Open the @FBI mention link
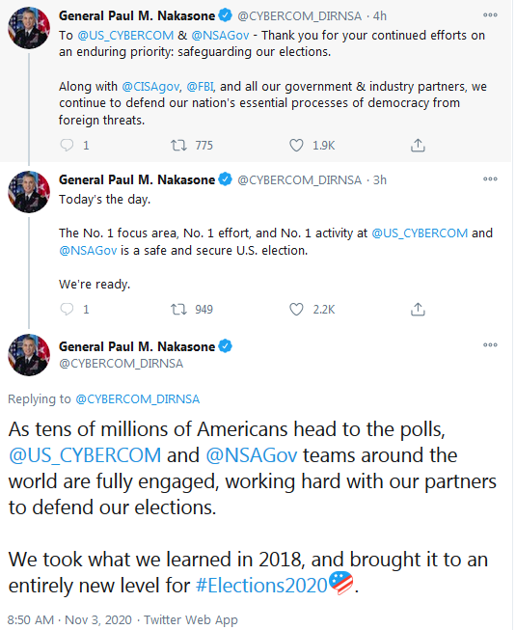The height and width of the screenshot is (630, 516). tap(200, 87)
